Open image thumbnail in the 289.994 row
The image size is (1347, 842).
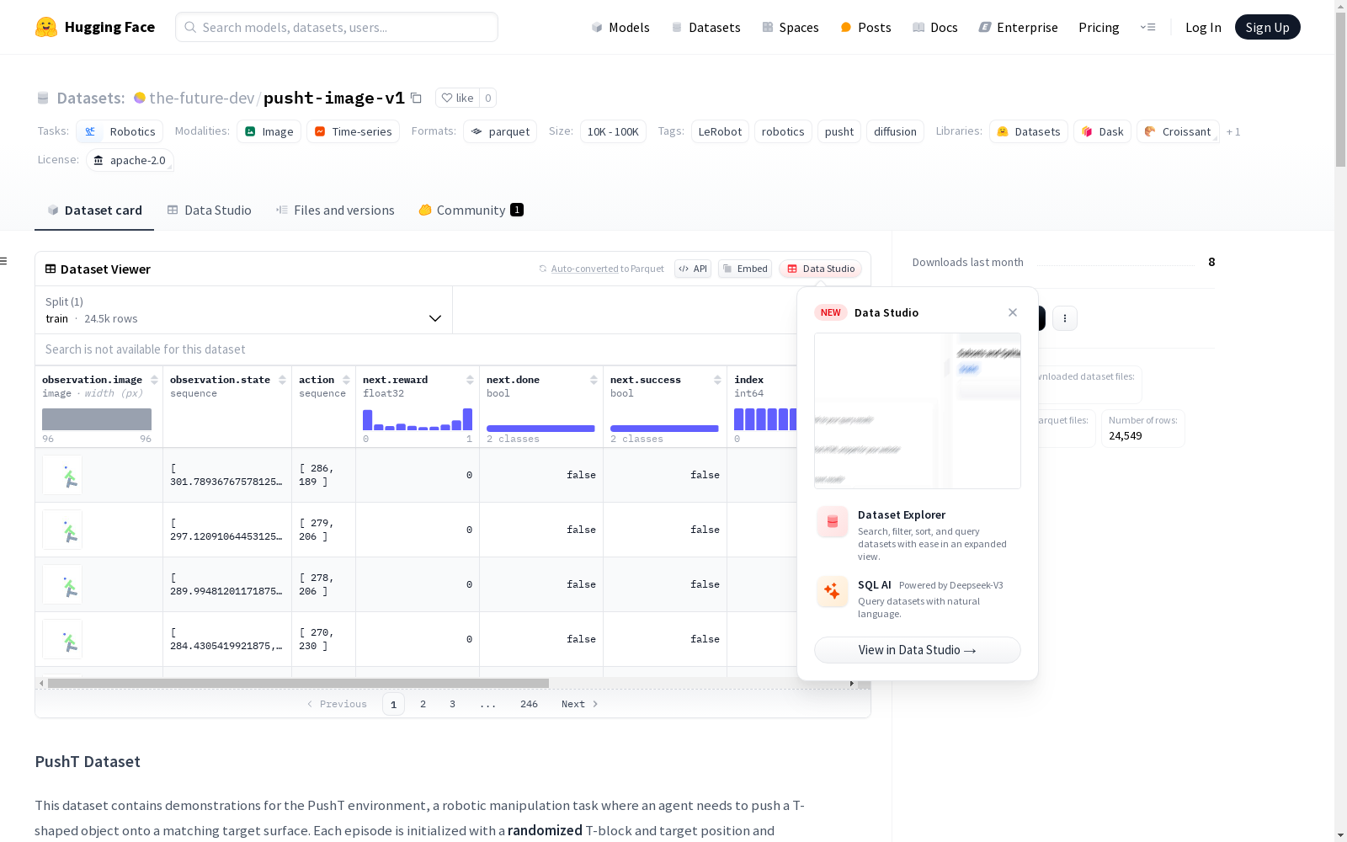coord(62,584)
